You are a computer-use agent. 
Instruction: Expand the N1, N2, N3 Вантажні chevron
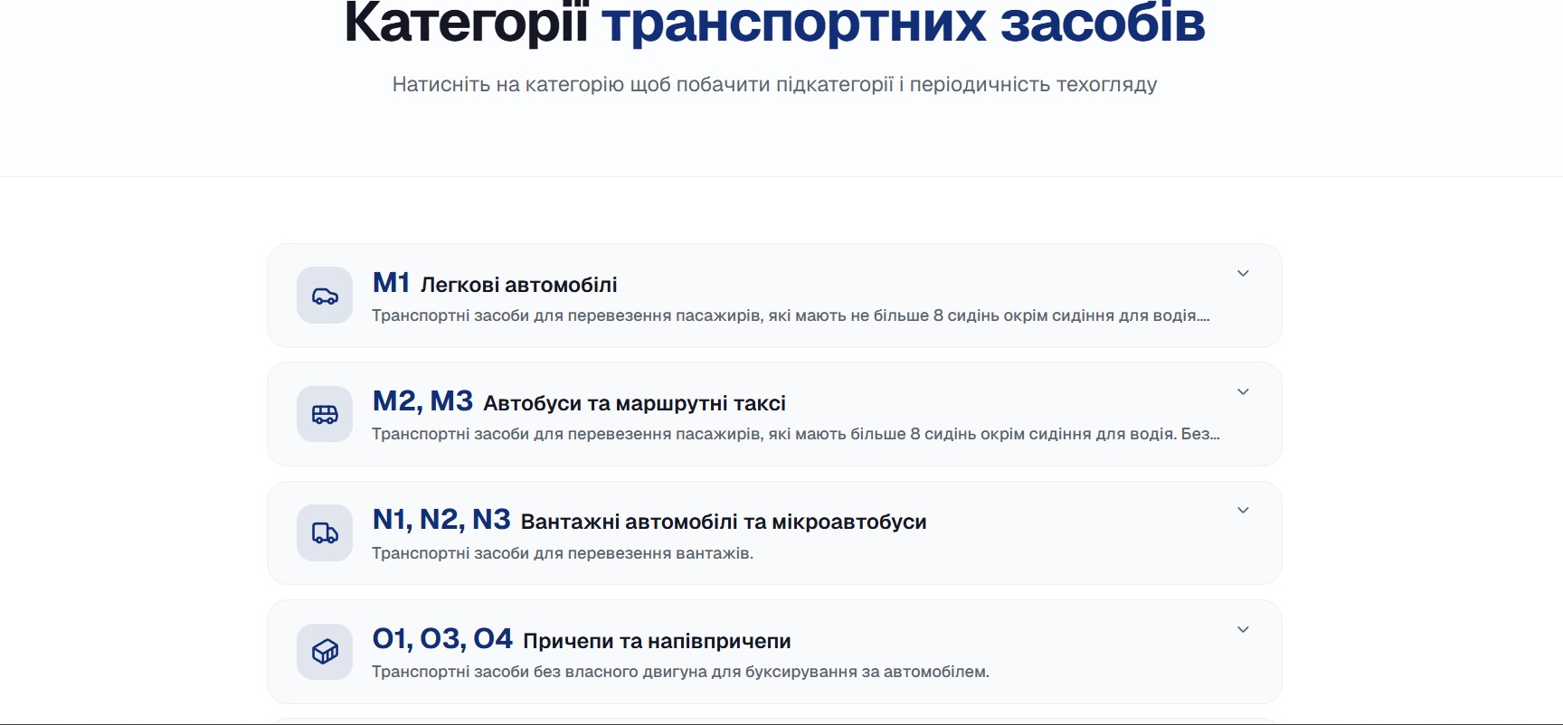1243,510
